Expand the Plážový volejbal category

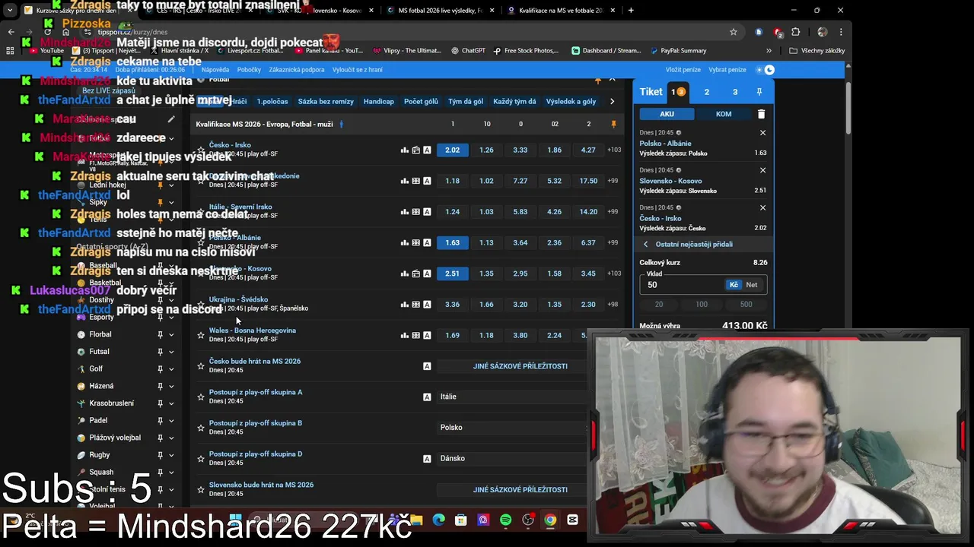[171, 438]
